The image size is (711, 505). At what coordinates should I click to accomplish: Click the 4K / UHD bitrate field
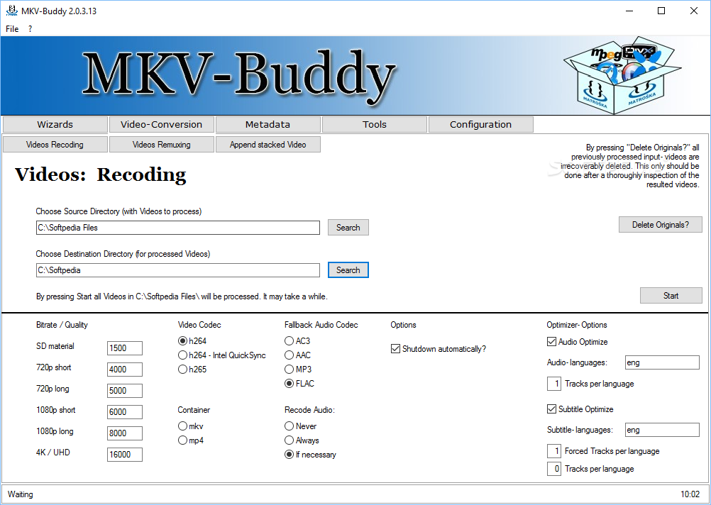click(125, 455)
